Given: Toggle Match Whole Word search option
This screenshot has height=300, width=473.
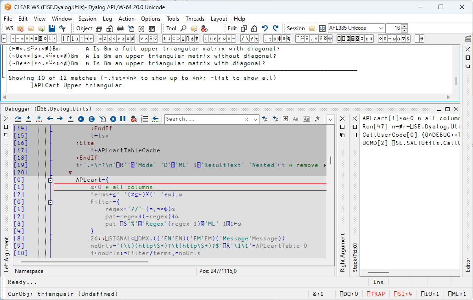Looking at the screenshot, I should [x=306, y=119].
